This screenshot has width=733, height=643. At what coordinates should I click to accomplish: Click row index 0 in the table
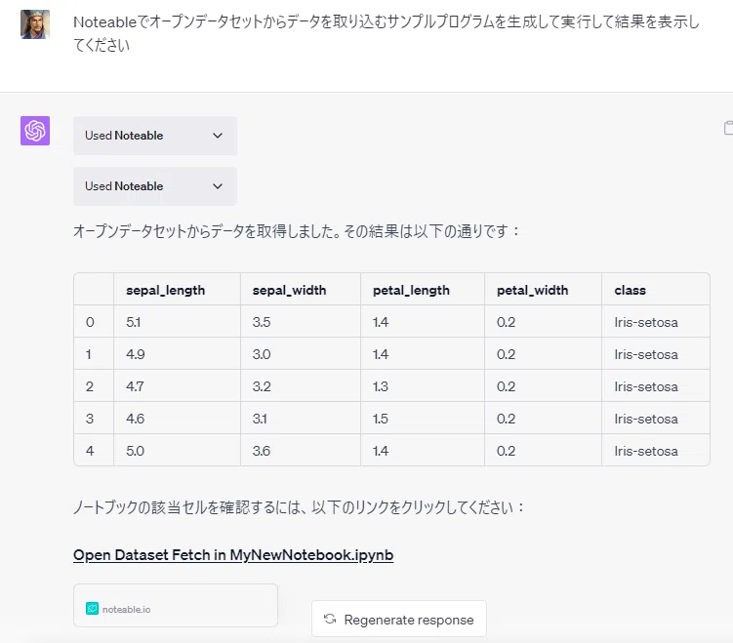point(94,322)
